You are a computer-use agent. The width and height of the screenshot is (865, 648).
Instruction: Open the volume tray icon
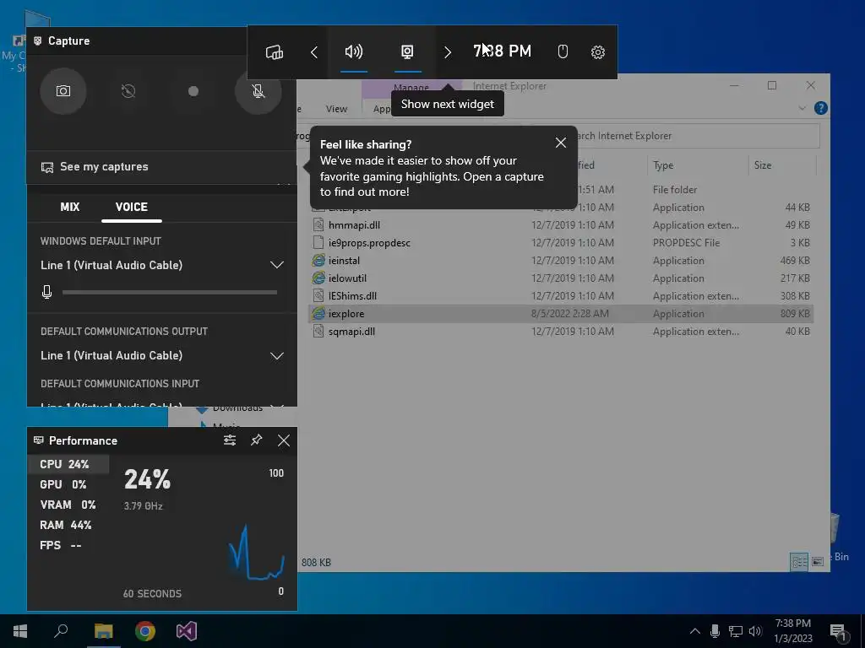click(x=755, y=631)
